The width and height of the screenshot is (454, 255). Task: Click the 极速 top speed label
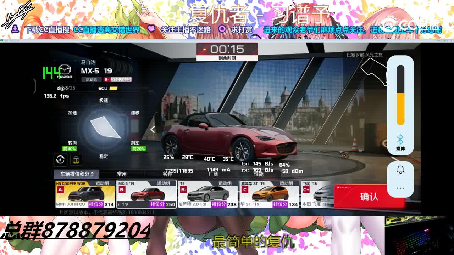coord(104,101)
